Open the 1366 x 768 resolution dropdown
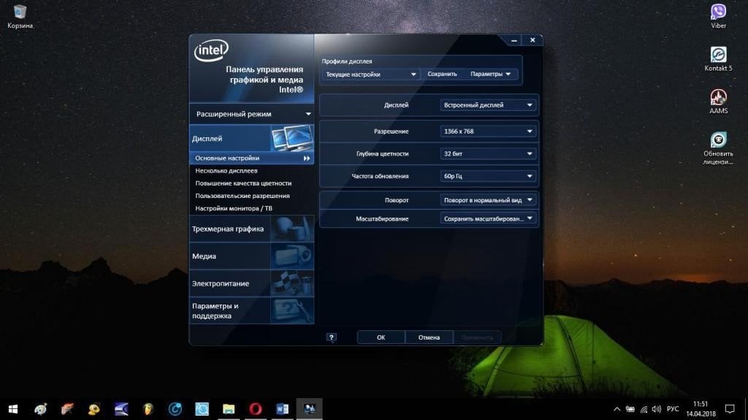This screenshot has width=748, height=420. tap(488, 131)
